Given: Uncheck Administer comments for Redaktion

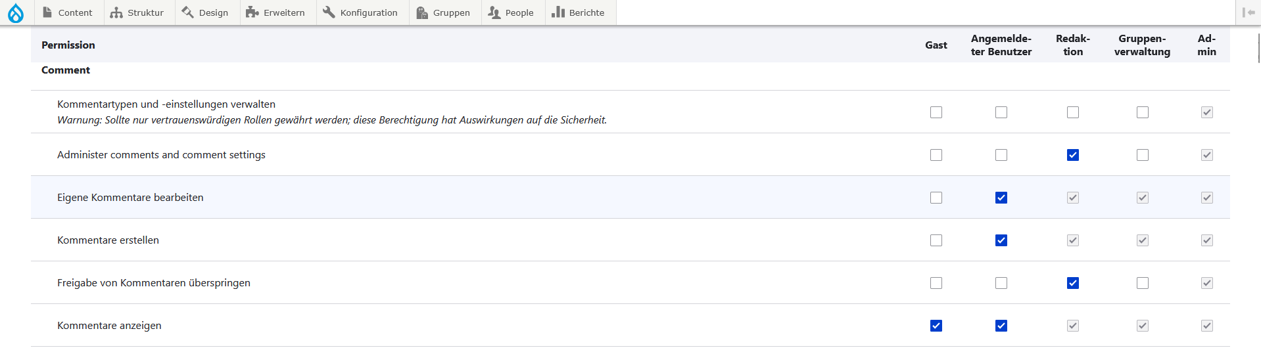Looking at the screenshot, I should click(1073, 155).
